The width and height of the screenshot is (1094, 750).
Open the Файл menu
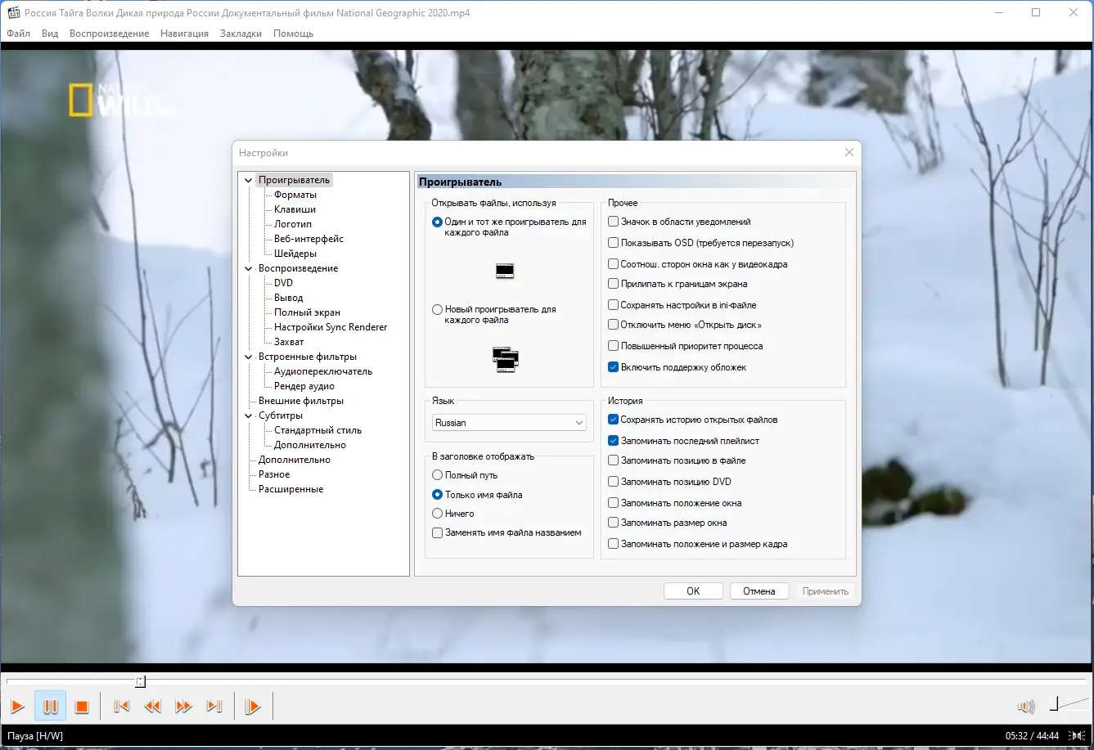click(19, 34)
